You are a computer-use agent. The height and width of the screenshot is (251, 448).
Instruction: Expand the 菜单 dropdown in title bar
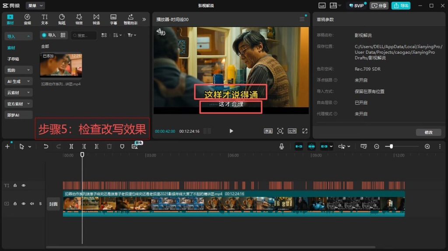[x=35, y=5]
